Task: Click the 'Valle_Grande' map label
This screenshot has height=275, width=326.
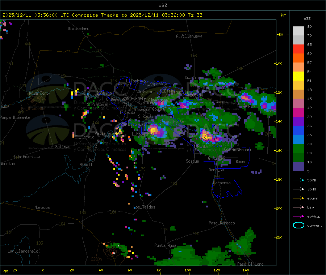Action: pyautogui.click(x=108, y=133)
